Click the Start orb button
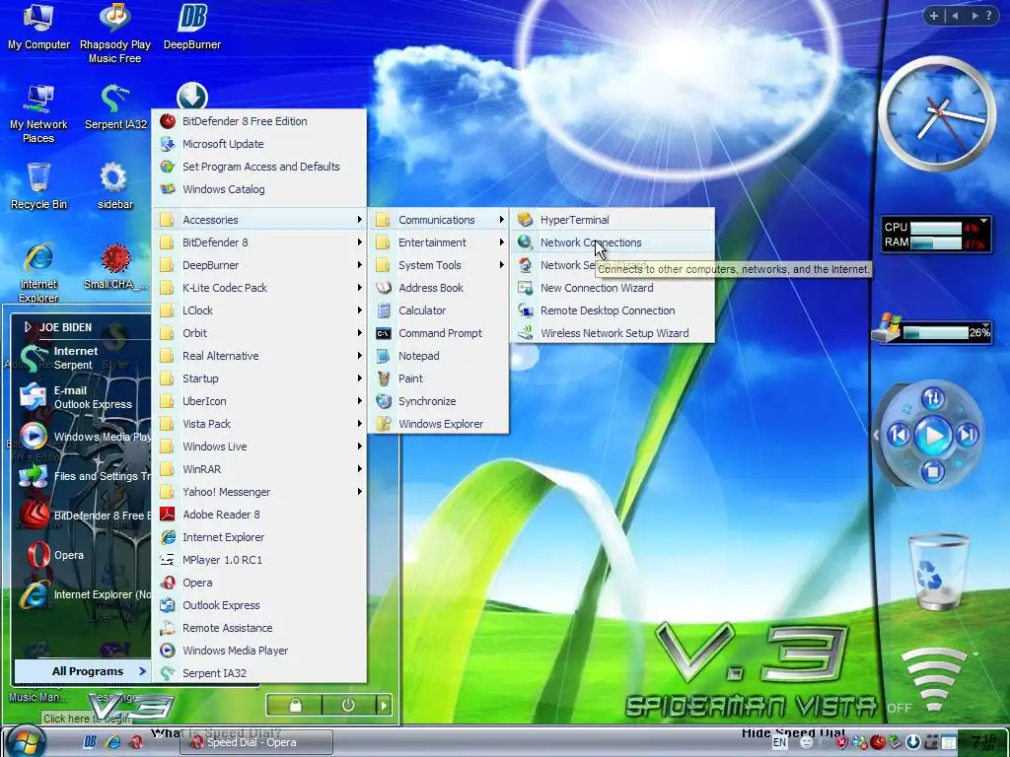This screenshot has width=1010, height=757. 27,741
